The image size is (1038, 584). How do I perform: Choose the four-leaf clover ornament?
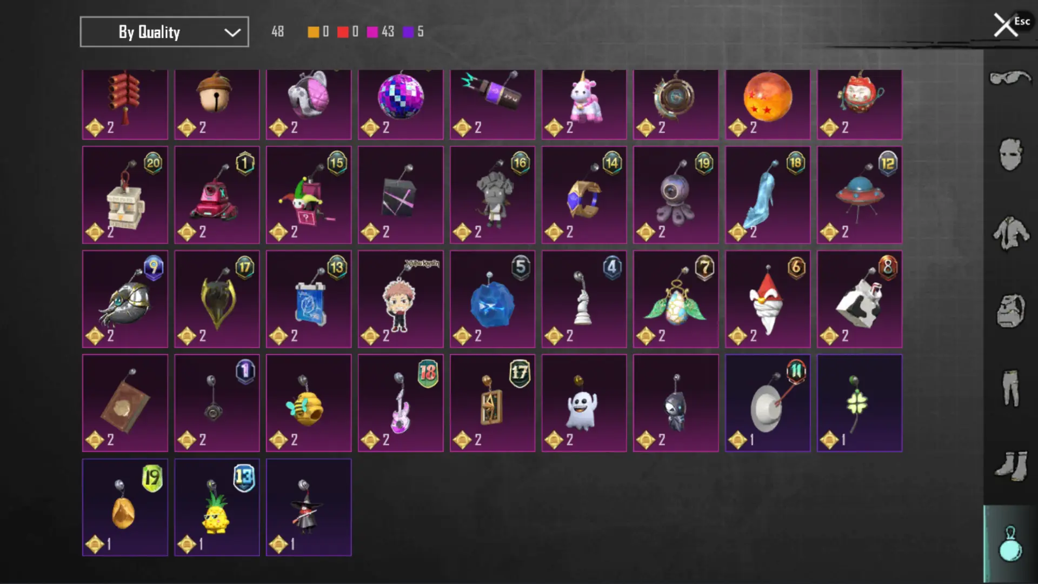coord(860,403)
